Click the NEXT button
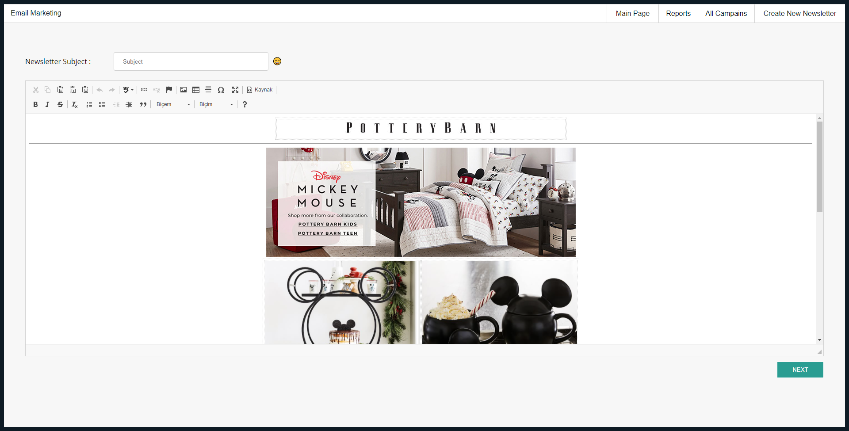This screenshot has width=849, height=431. pos(800,370)
